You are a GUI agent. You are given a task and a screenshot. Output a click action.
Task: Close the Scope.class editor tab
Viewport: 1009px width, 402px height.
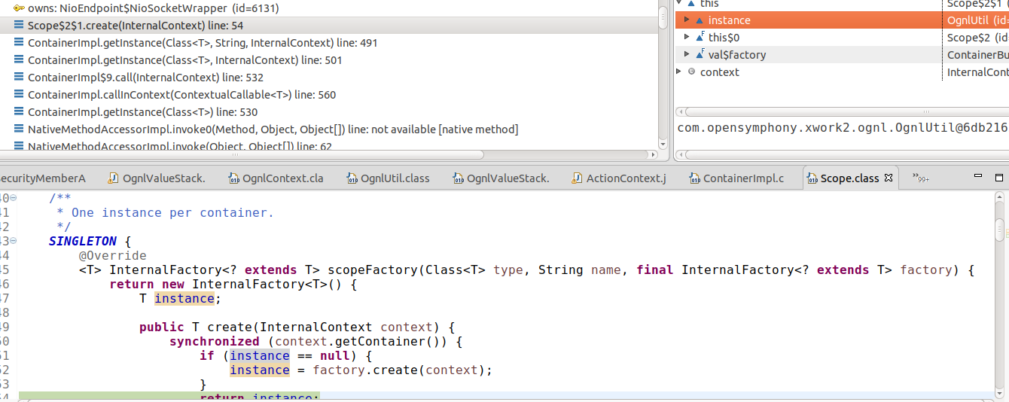(888, 178)
